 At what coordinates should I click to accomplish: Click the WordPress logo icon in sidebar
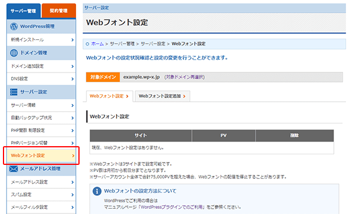(14, 26)
